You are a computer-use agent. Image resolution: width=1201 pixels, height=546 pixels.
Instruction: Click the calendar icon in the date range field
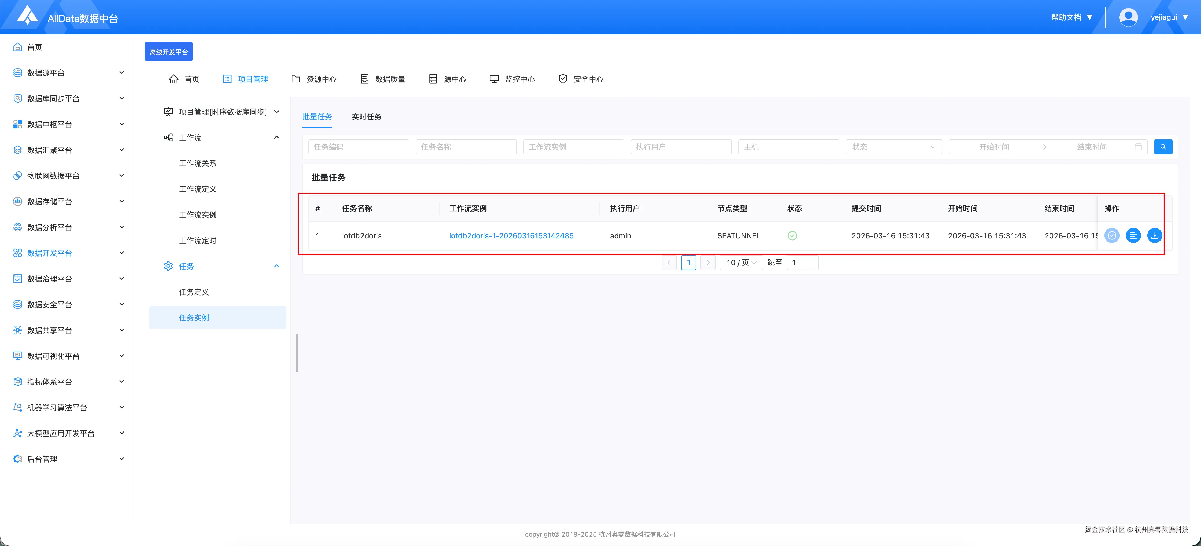pyautogui.click(x=1138, y=147)
